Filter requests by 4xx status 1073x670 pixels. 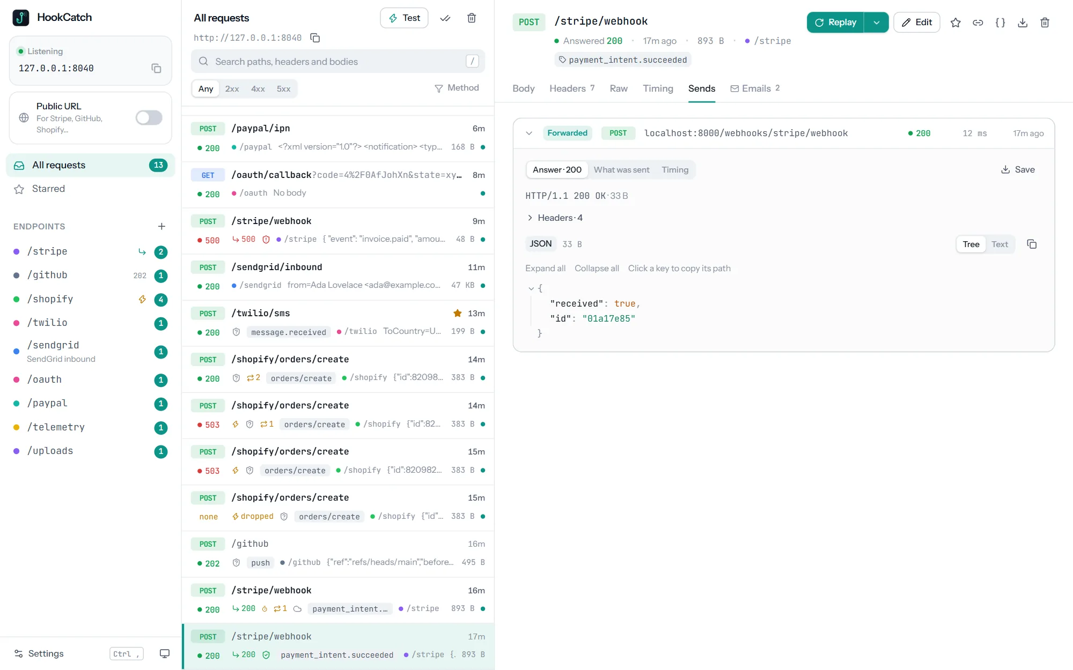(258, 88)
